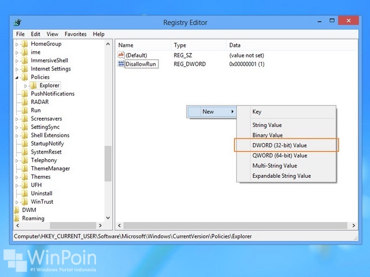Viewport: 370px width, 277px height.
Task: Click the ThemeManager folder icon
Action: (25, 169)
